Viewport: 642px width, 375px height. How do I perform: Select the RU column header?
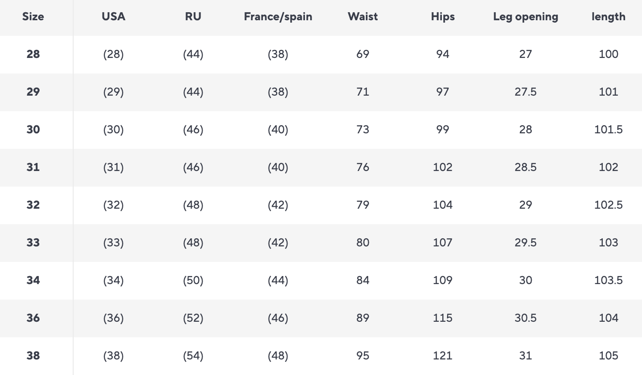193,16
